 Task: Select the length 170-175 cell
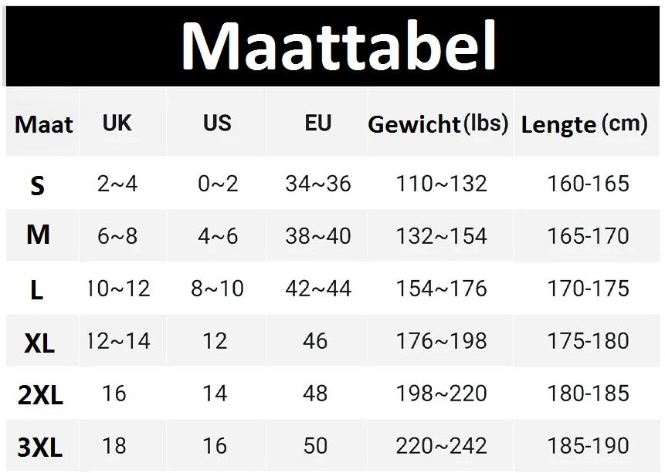tap(588, 289)
